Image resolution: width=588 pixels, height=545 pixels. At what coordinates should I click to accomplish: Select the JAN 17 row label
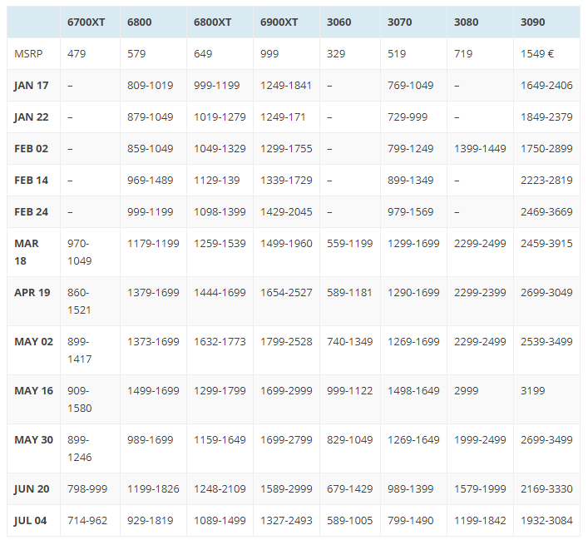[x=31, y=85]
